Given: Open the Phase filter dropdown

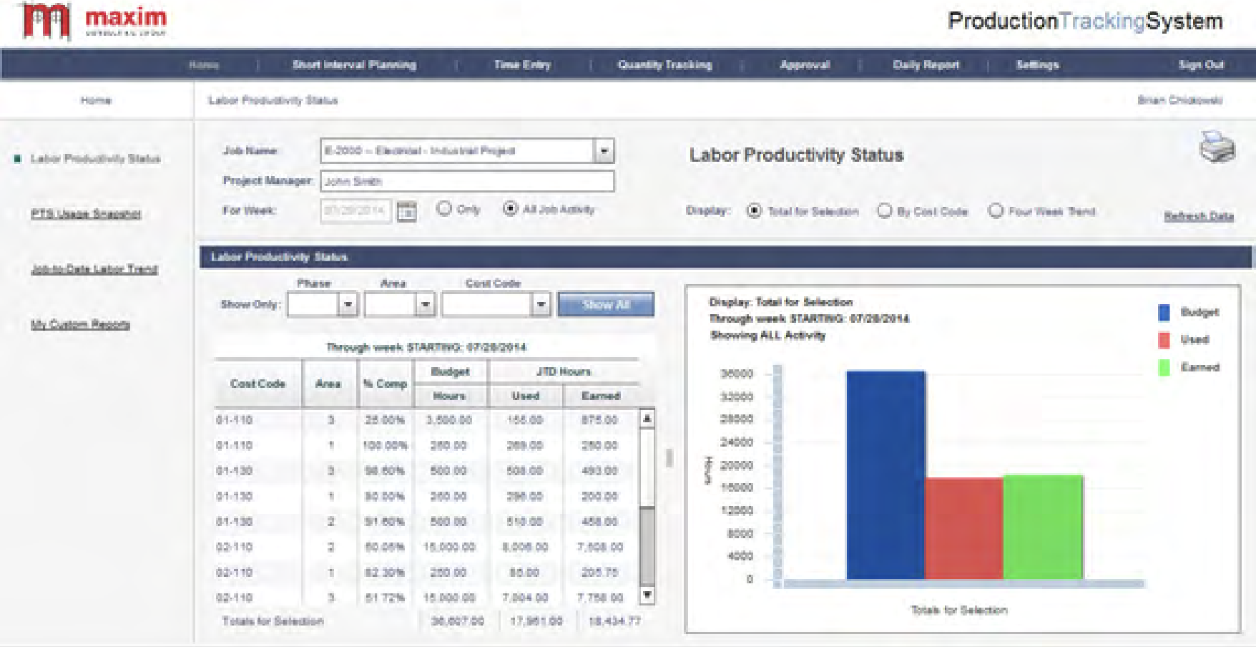Looking at the screenshot, I should click(348, 304).
